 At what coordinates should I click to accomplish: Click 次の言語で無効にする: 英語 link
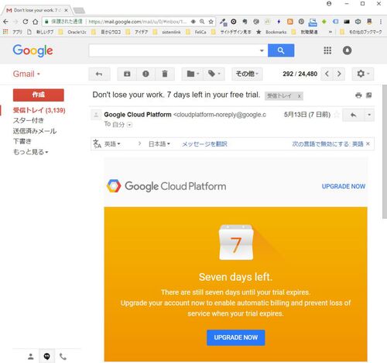327,144
